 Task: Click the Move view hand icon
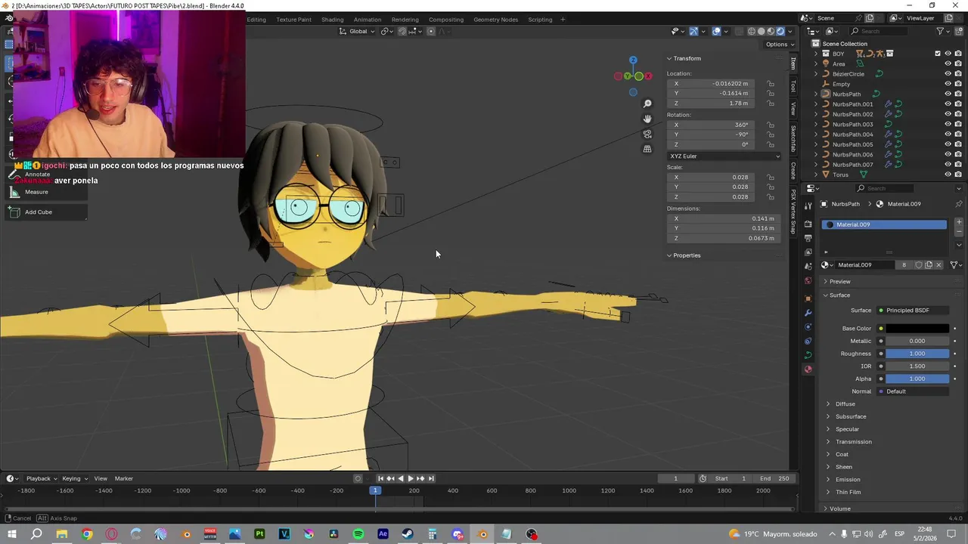[x=647, y=119]
